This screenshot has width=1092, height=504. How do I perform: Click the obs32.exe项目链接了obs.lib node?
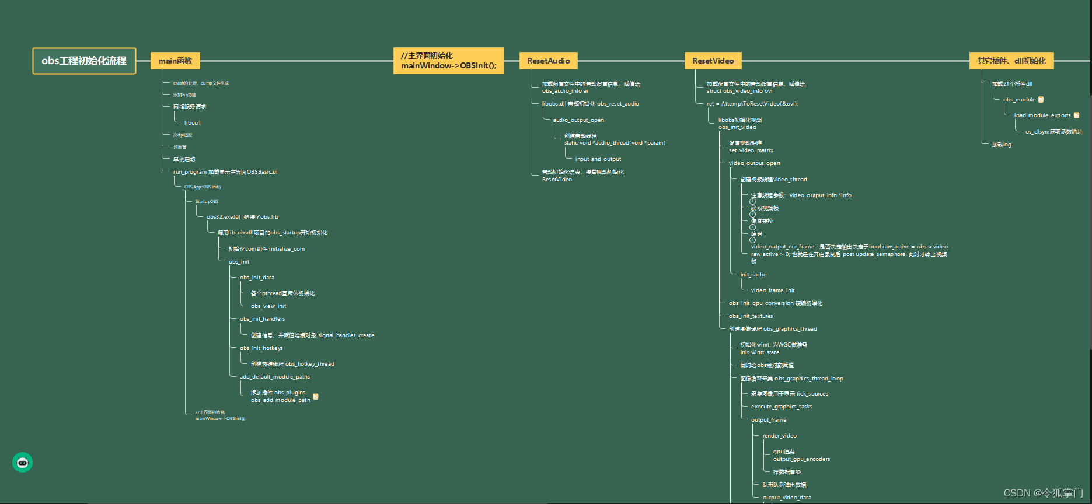click(x=242, y=217)
